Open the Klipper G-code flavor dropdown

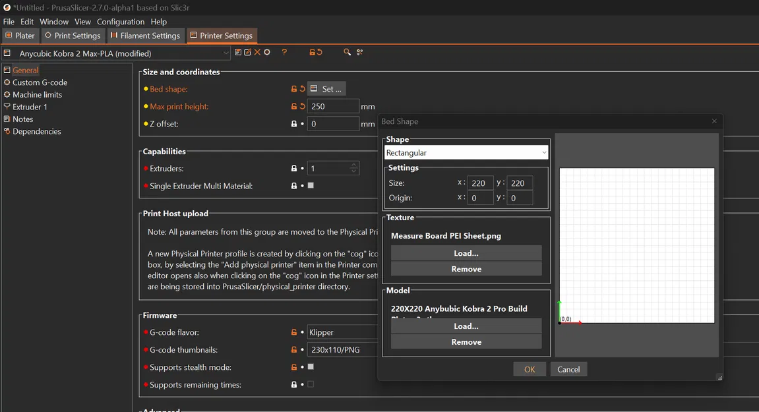coord(343,332)
